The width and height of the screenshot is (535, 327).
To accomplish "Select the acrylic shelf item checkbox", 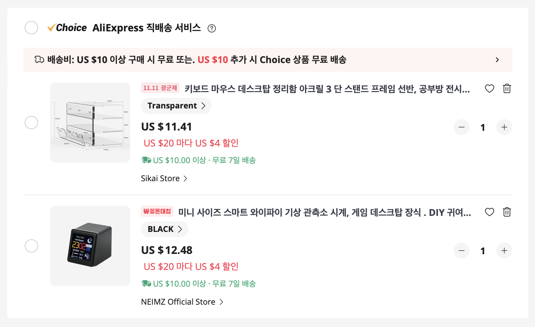I will (31, 122).
